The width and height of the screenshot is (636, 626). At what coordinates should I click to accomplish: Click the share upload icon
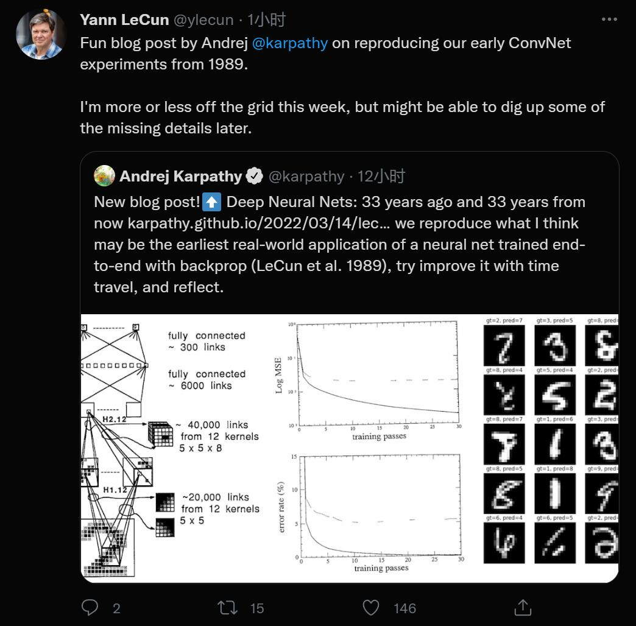(523, 607)
